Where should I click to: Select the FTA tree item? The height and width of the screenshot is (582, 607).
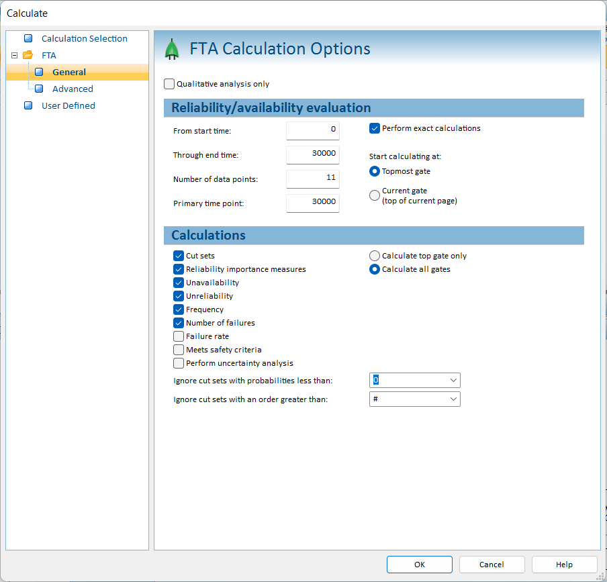(49, 55)
